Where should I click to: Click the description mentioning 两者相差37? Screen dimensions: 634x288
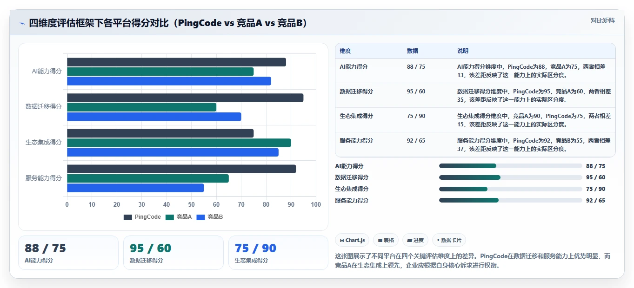534,144
